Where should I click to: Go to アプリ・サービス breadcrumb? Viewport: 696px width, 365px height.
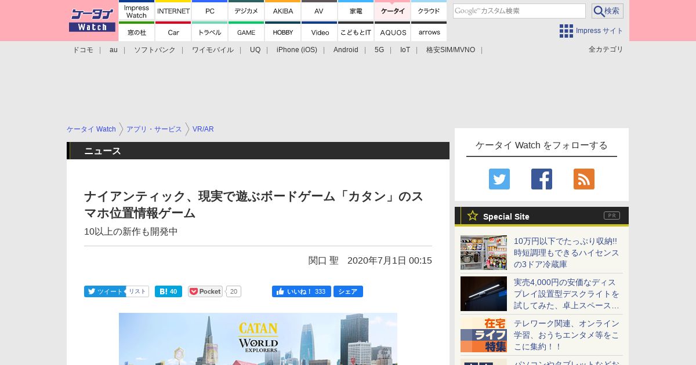click(154, 129)
